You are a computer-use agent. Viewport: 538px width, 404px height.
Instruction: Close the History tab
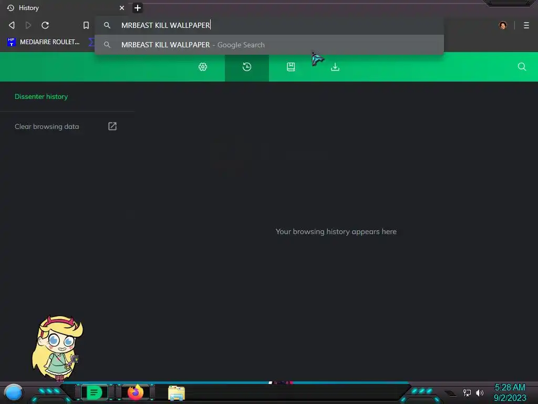point(122,8)
